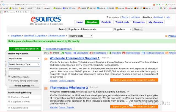Open the Products nav tab
Image resolution: width=176 pixels, height=112 pixels.
106,22
